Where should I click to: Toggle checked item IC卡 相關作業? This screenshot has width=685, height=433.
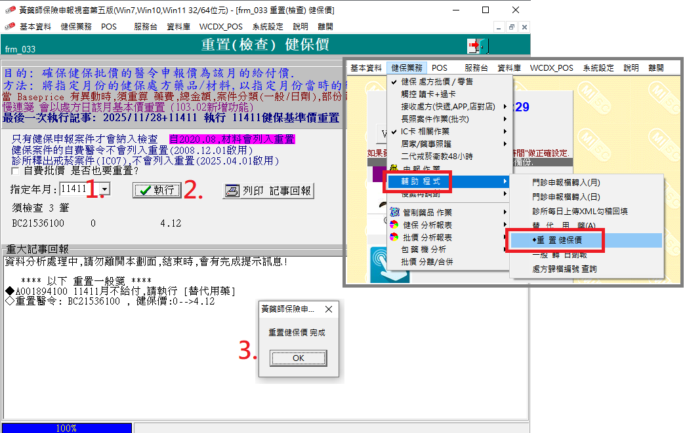(x=394, y=132)
